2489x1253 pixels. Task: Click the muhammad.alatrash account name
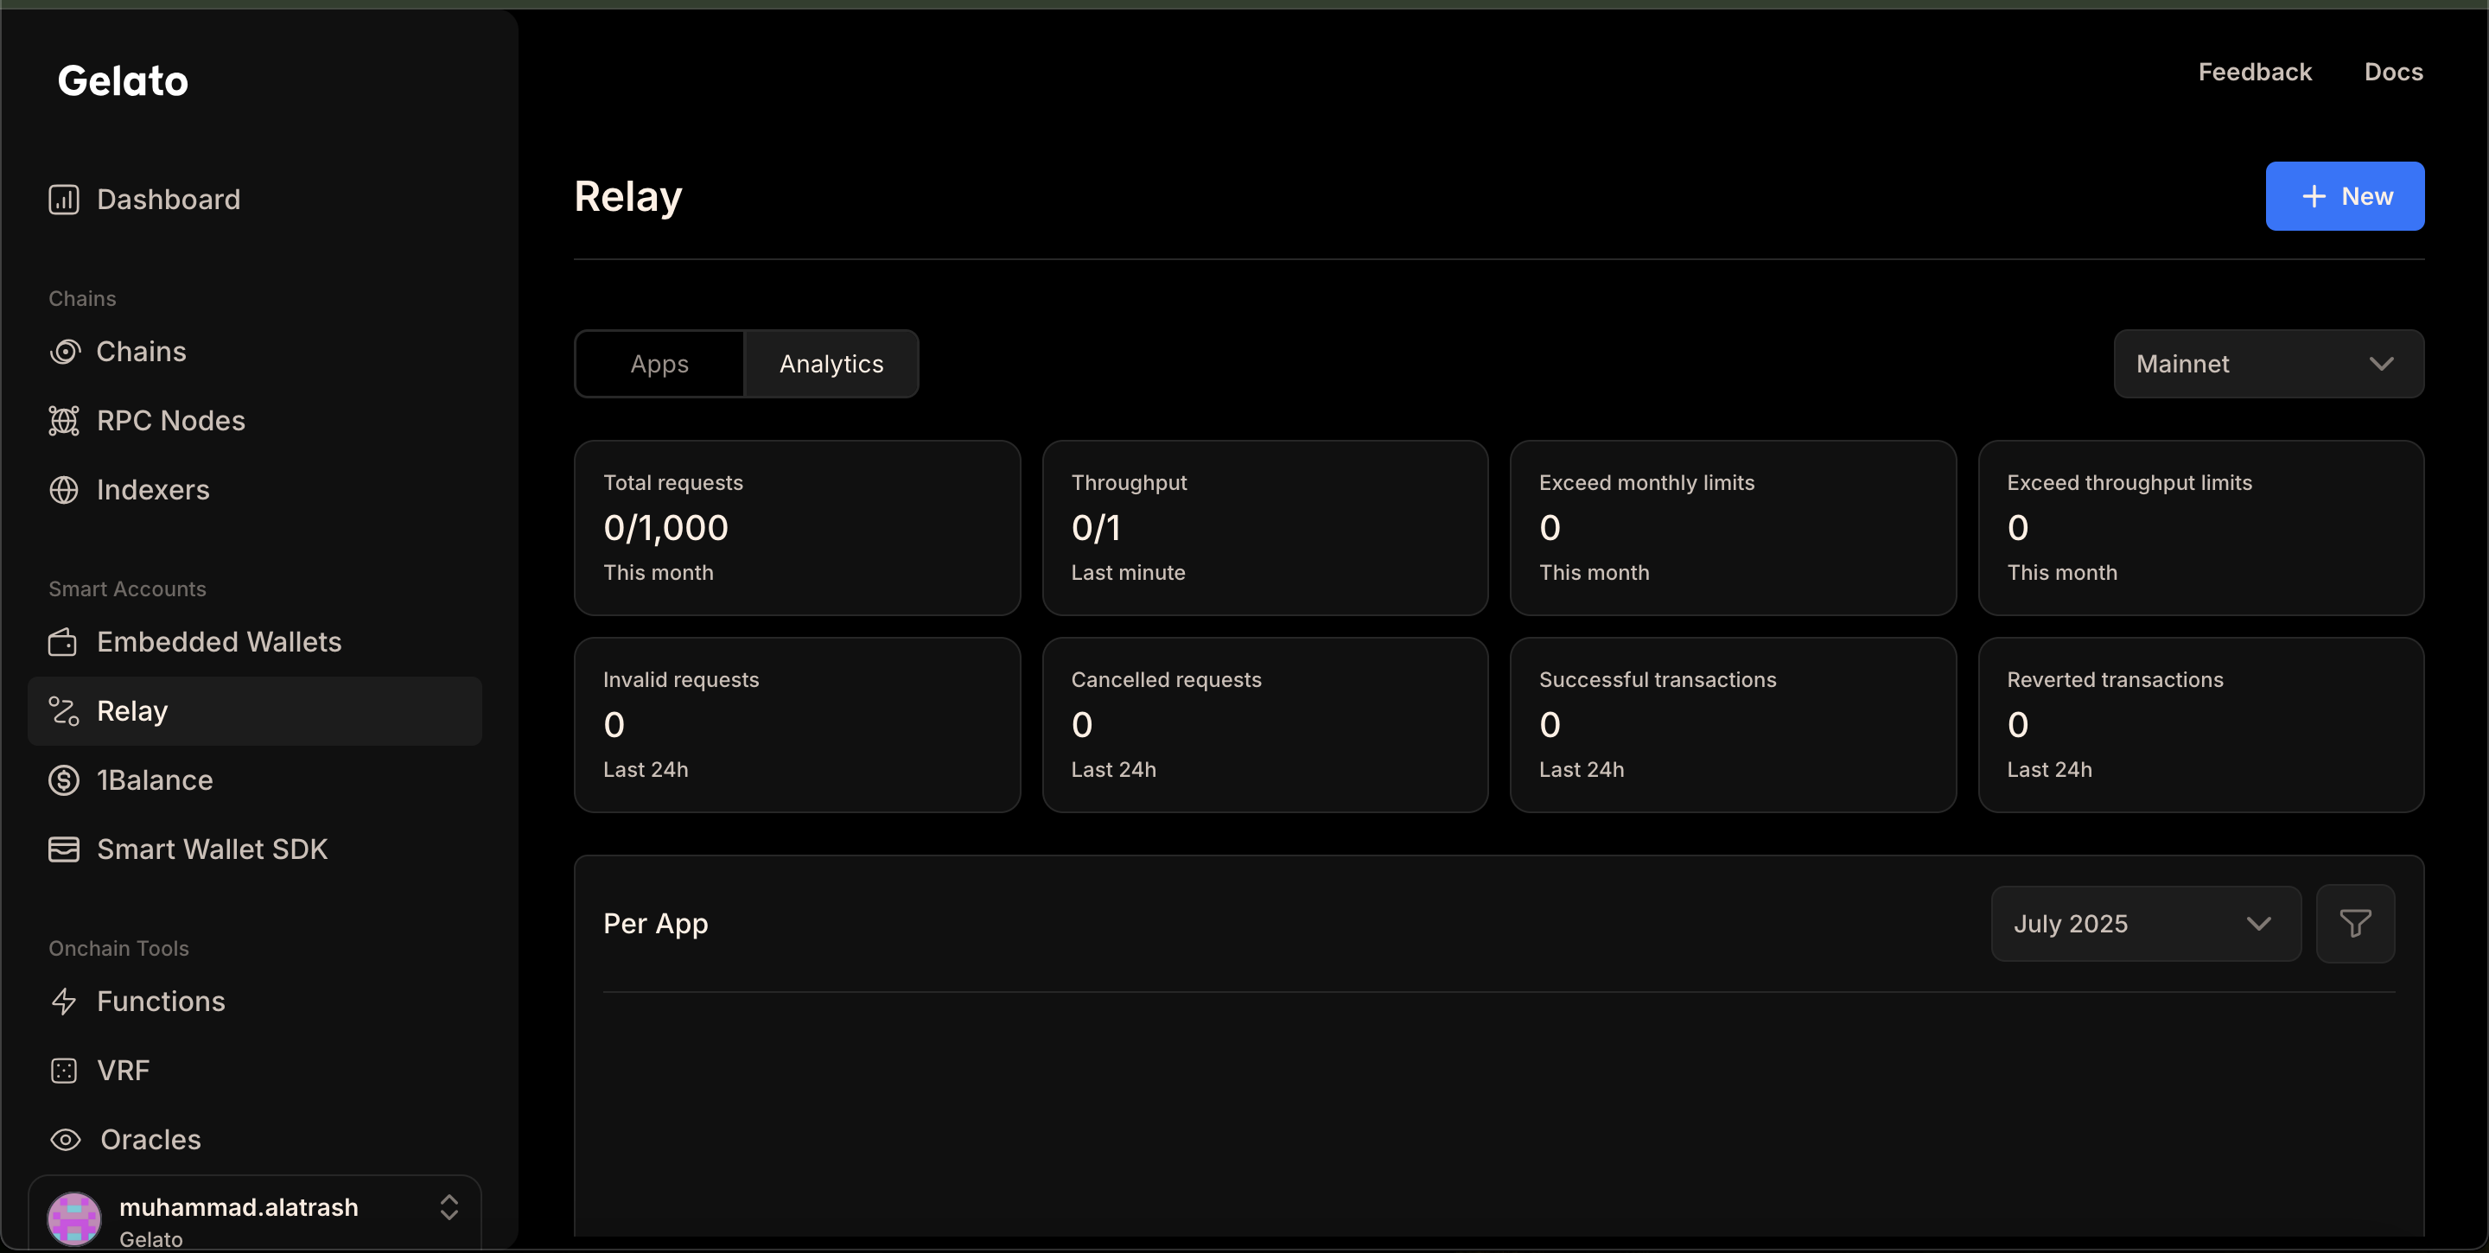click(x=239, y=1207)
